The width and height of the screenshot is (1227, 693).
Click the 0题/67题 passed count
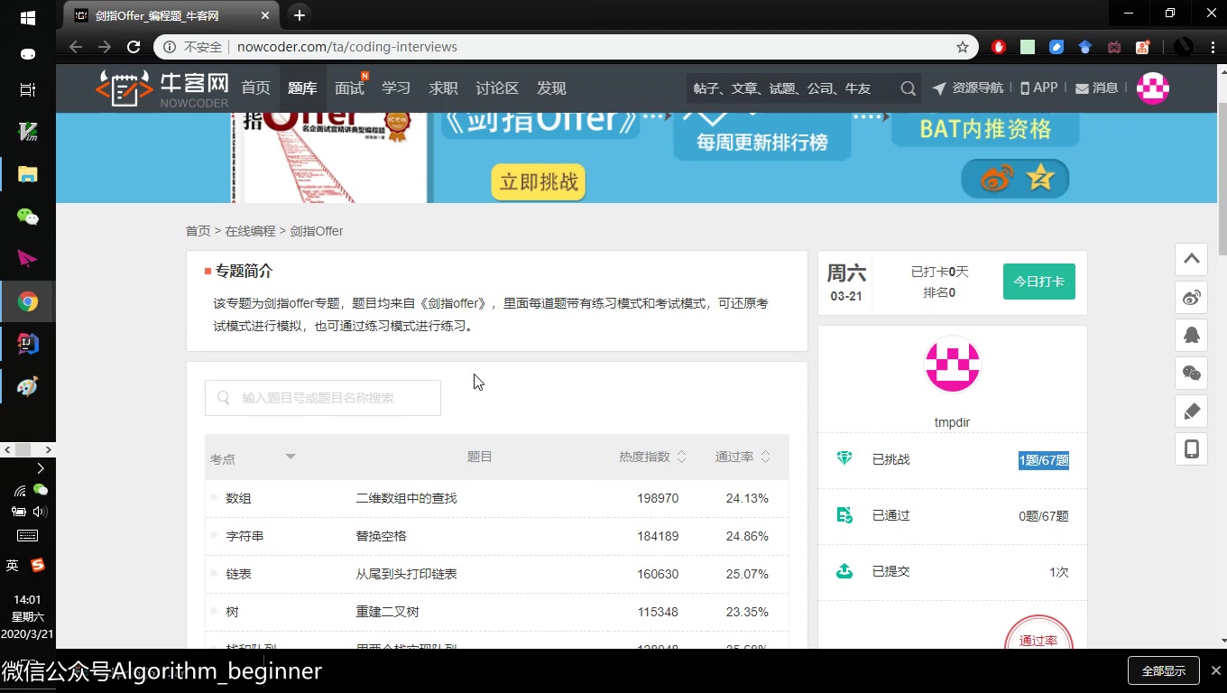coord(1044,516)
